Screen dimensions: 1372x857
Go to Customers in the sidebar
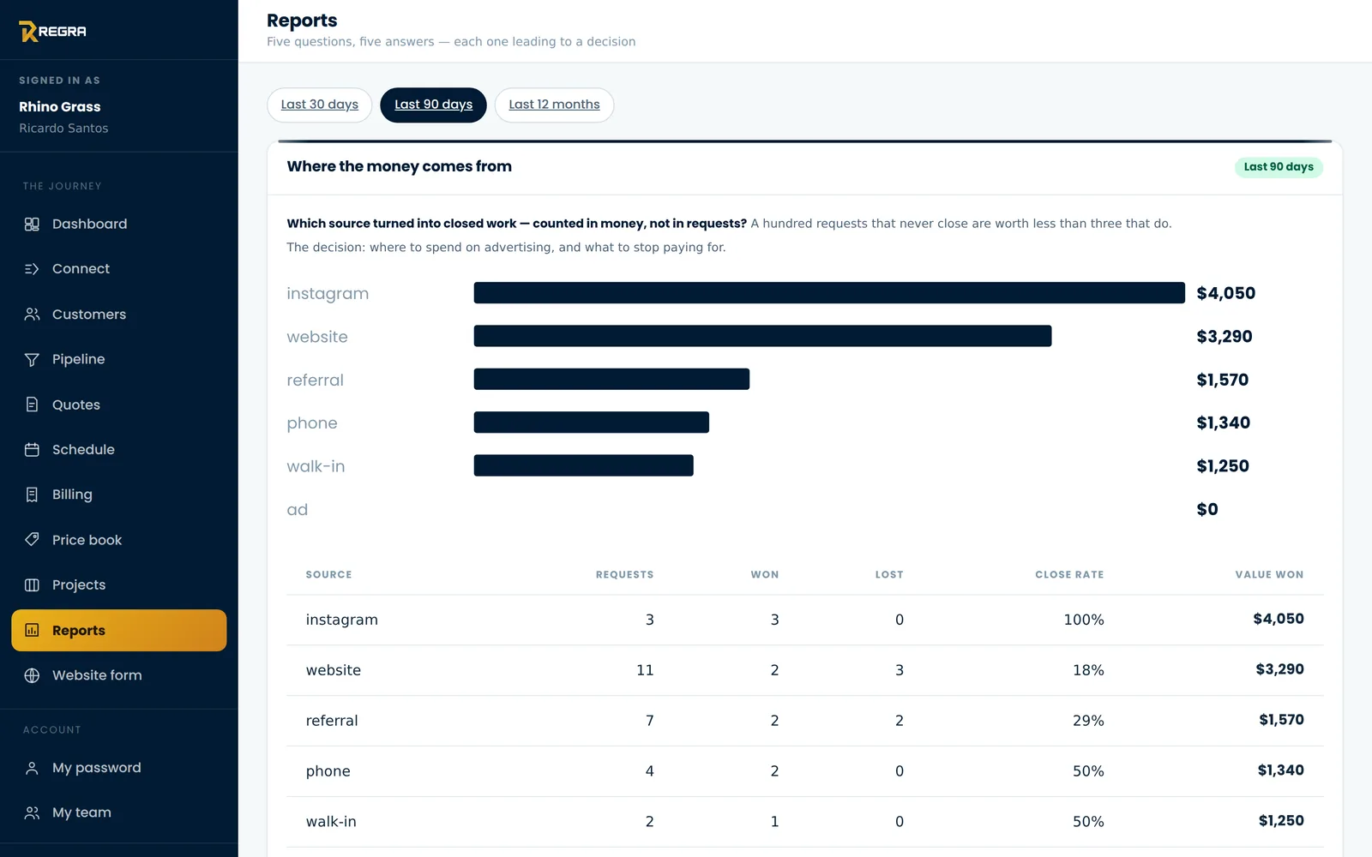[x=89, y=315]
